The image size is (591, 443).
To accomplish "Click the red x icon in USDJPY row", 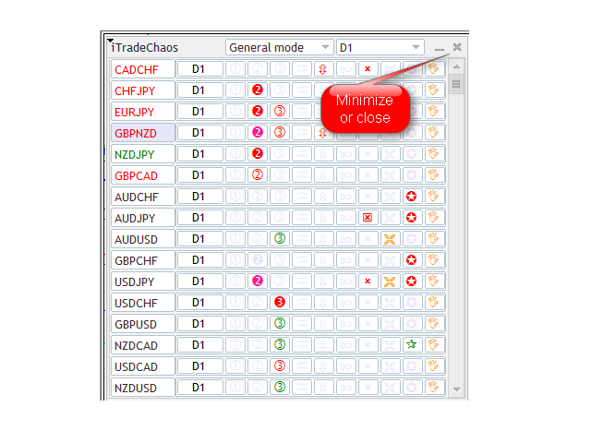I will click(368, 281).
